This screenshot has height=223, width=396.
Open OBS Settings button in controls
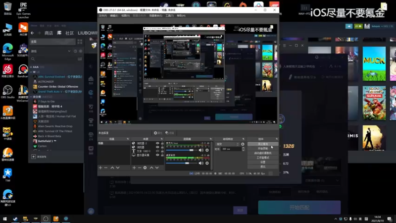tap(263, 162)
